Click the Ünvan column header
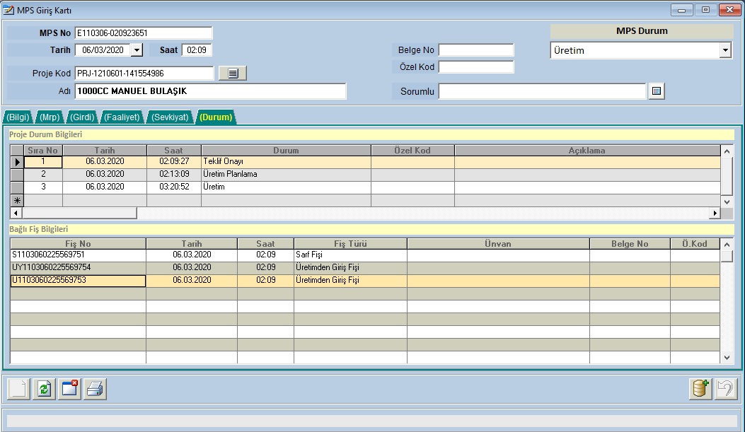745x432 pixels. (498, 243)
